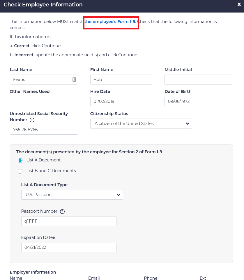Screen dimensions: 244x280
Task: Click the contact card icon in Last Name
Action: [74, 80]
